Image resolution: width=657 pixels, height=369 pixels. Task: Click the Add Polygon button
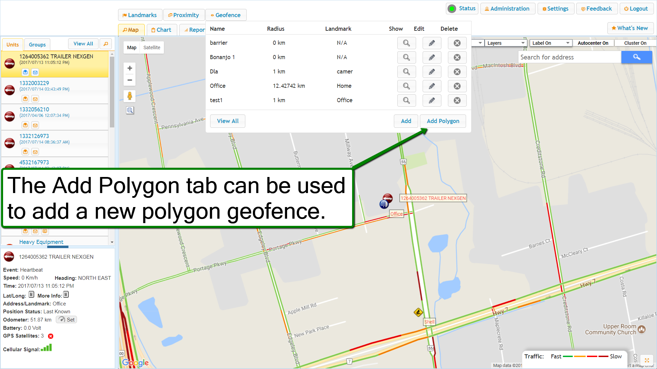click(x=442, y=121)
